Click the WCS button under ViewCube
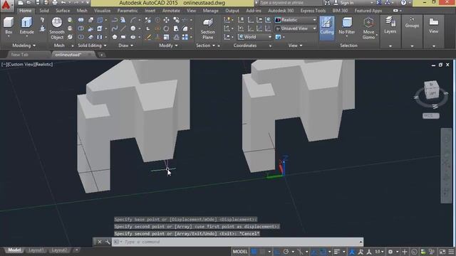Viewport: 456px width, 256px height. [430, 116]
